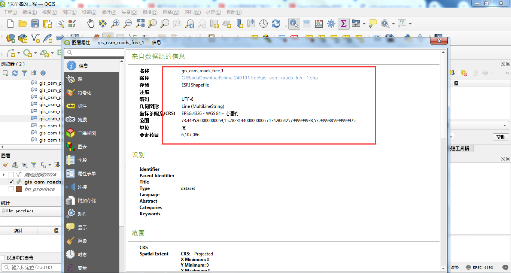Open the 矢量(O) menu
Screen dimensions: 511x273
pyautogui.click(x=129, y=12)
